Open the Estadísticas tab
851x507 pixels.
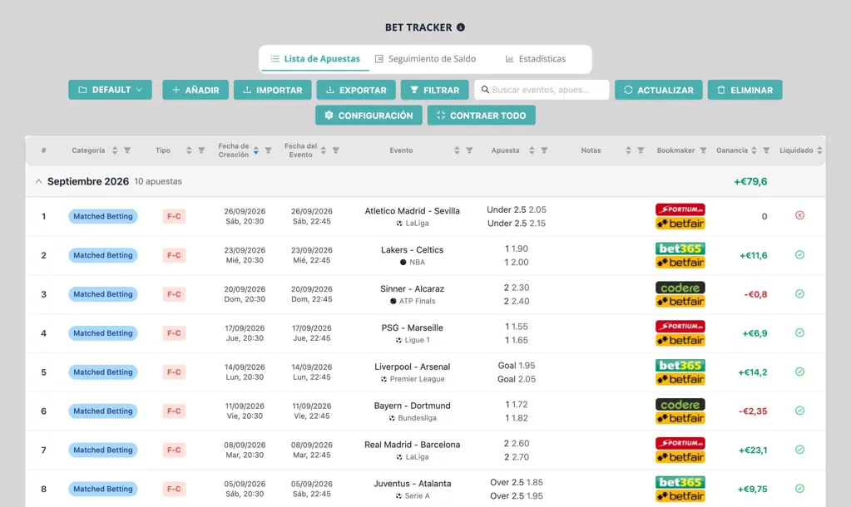pyautogui.click(x=535, y=58)
